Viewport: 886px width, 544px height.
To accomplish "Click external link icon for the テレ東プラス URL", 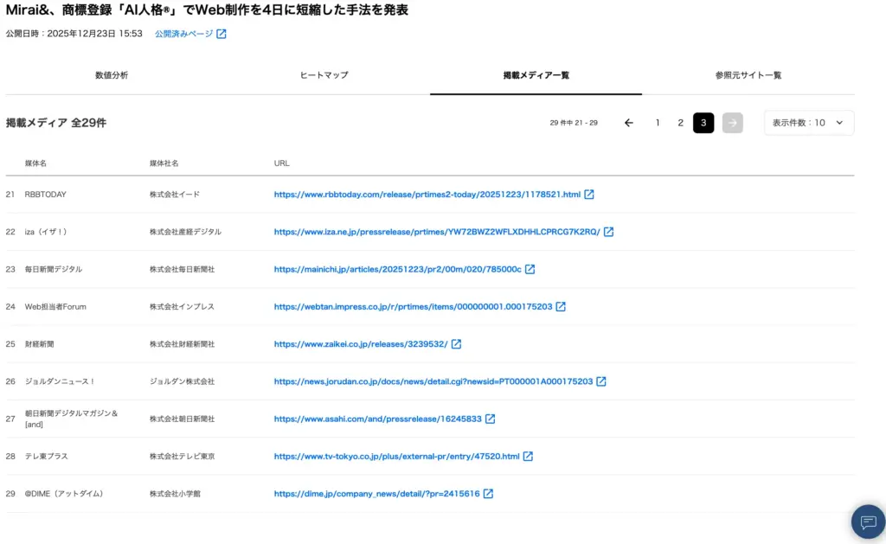I will tap(529, 456).
